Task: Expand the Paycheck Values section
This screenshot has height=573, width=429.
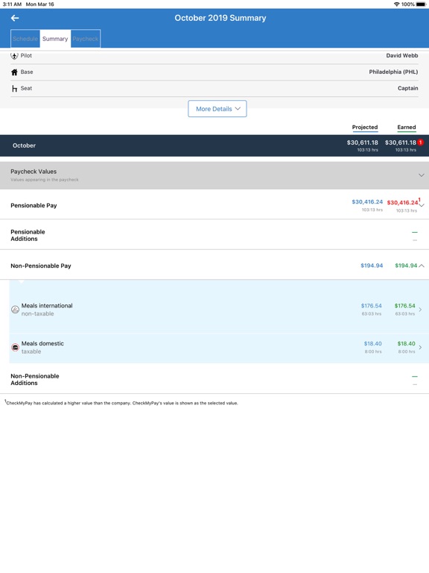Action: 422,175
